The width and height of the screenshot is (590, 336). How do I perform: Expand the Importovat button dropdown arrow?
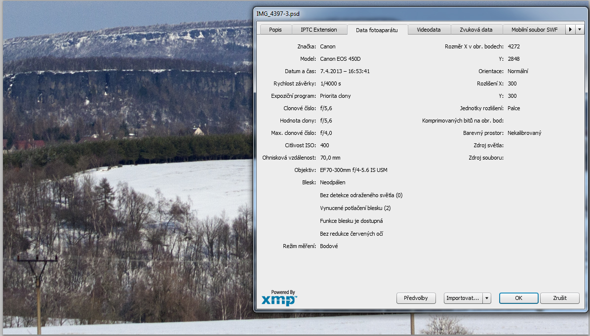[487, 298]
